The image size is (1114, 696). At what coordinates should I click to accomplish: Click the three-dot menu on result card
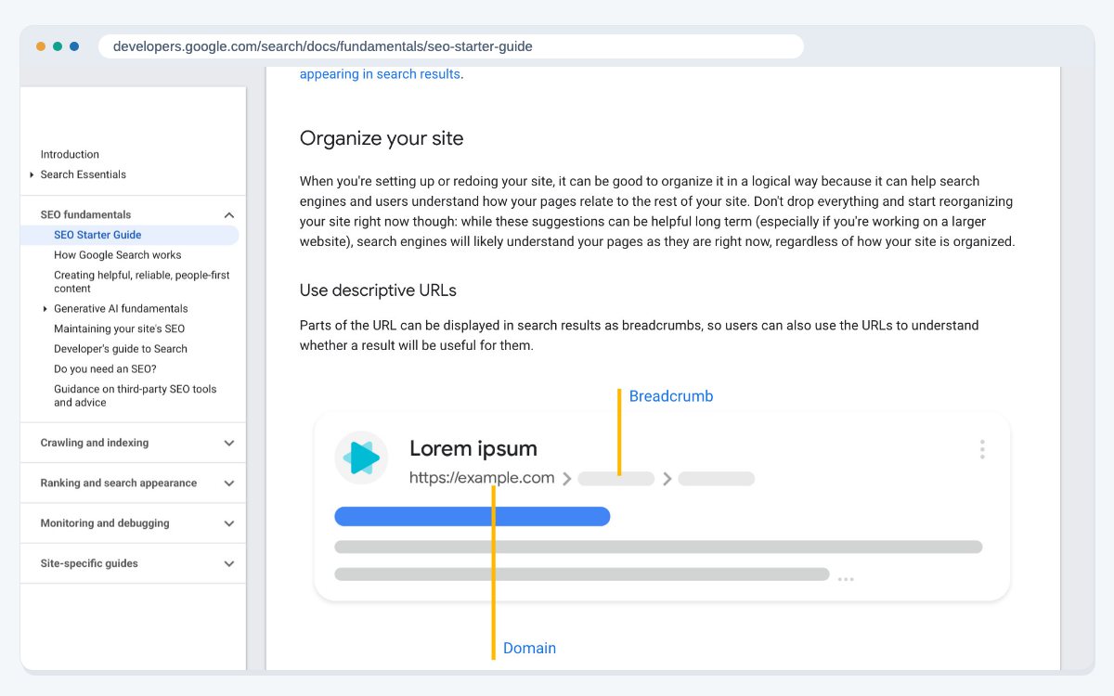(982, 450)
